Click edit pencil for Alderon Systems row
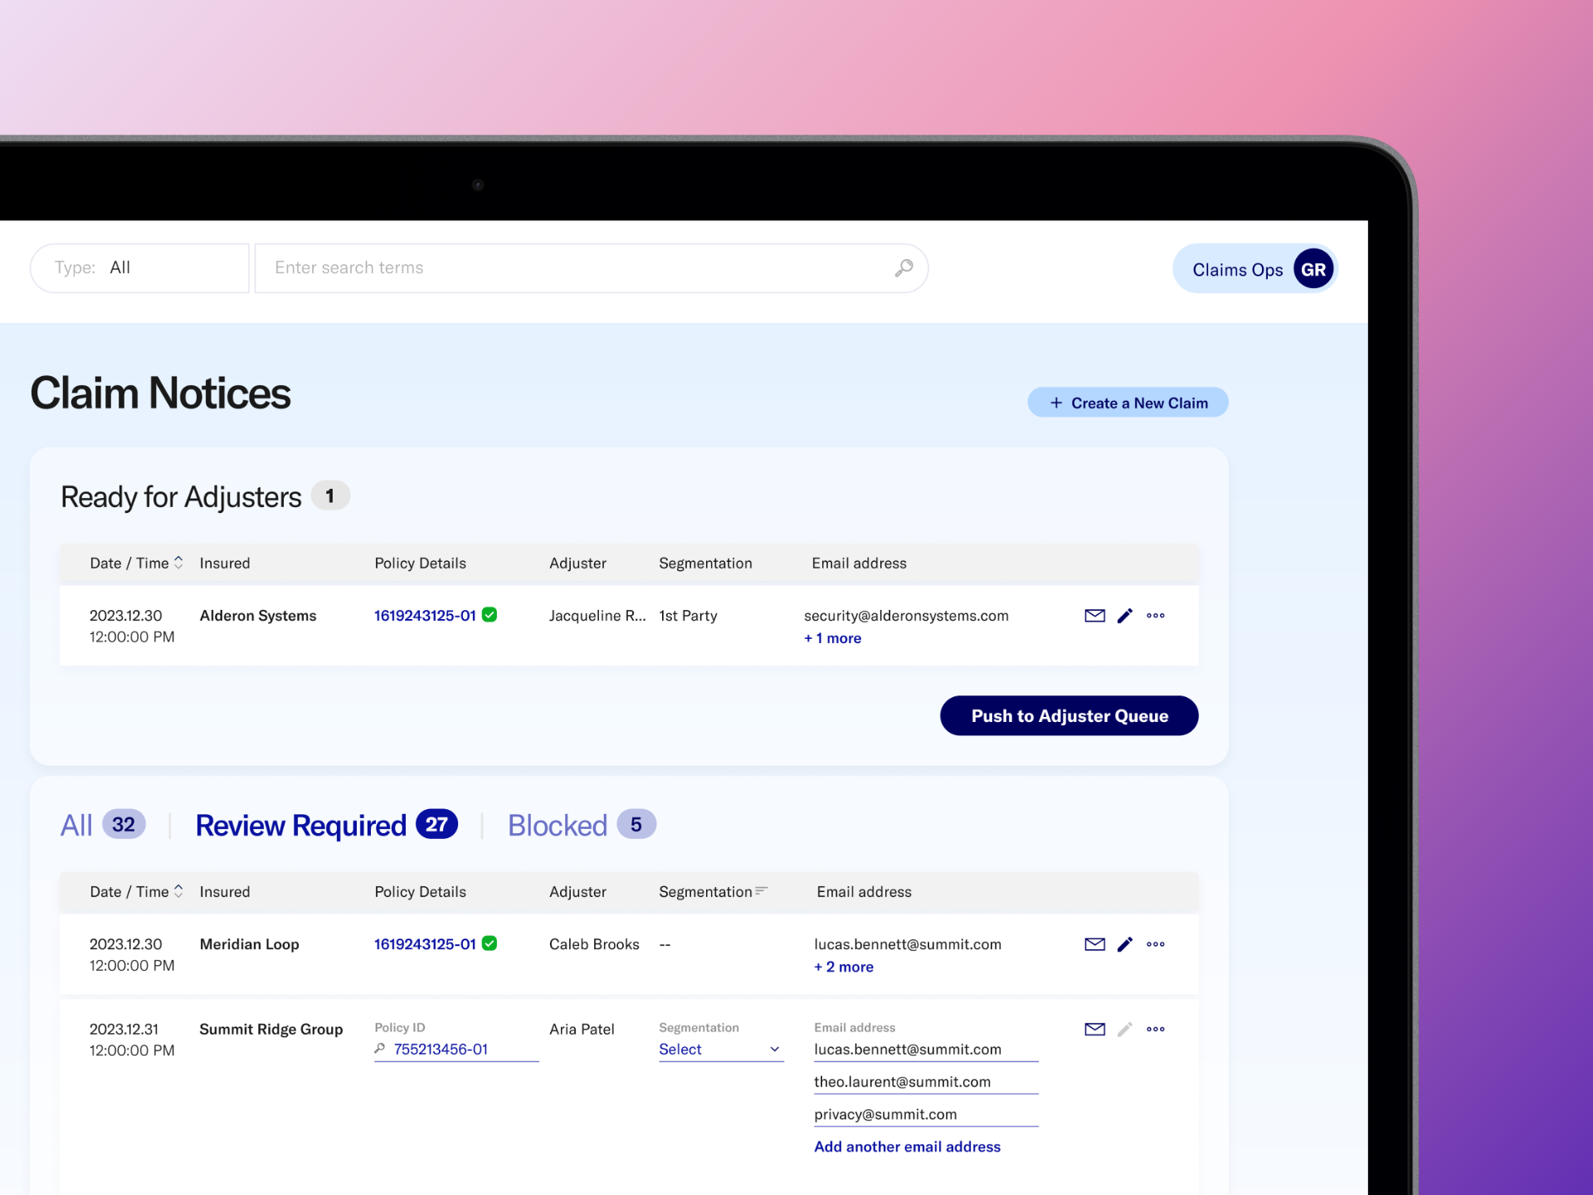This screenshot has height=1195, width=1593. [x=1125, y=616]
